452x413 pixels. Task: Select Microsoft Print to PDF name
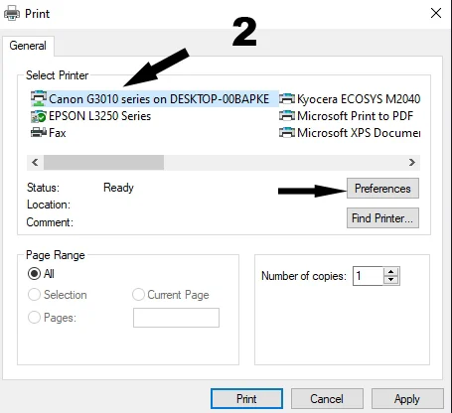pos(355,116)
